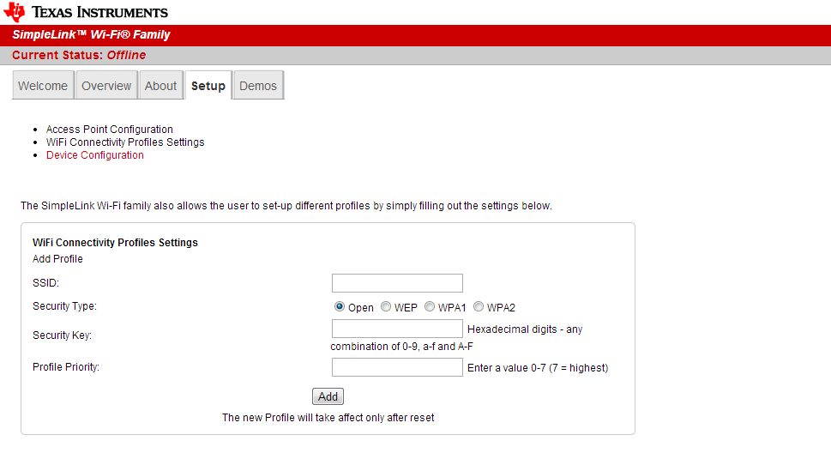Click the Add profile button
This screenshot has width=831, height=453.
328,396
